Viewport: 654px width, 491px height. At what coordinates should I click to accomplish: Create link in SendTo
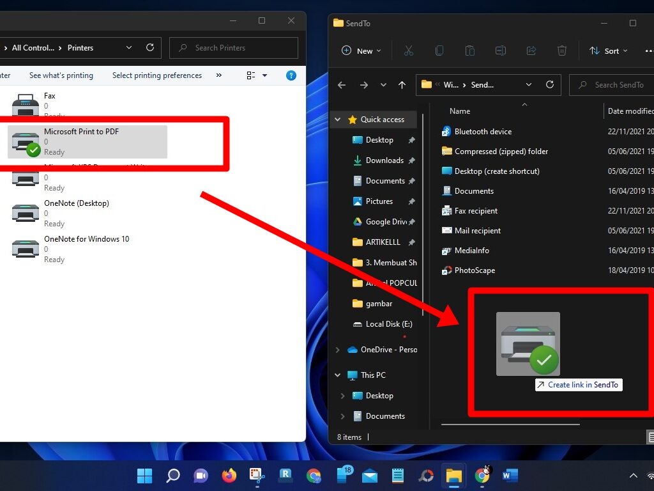(x=578, y=385)
